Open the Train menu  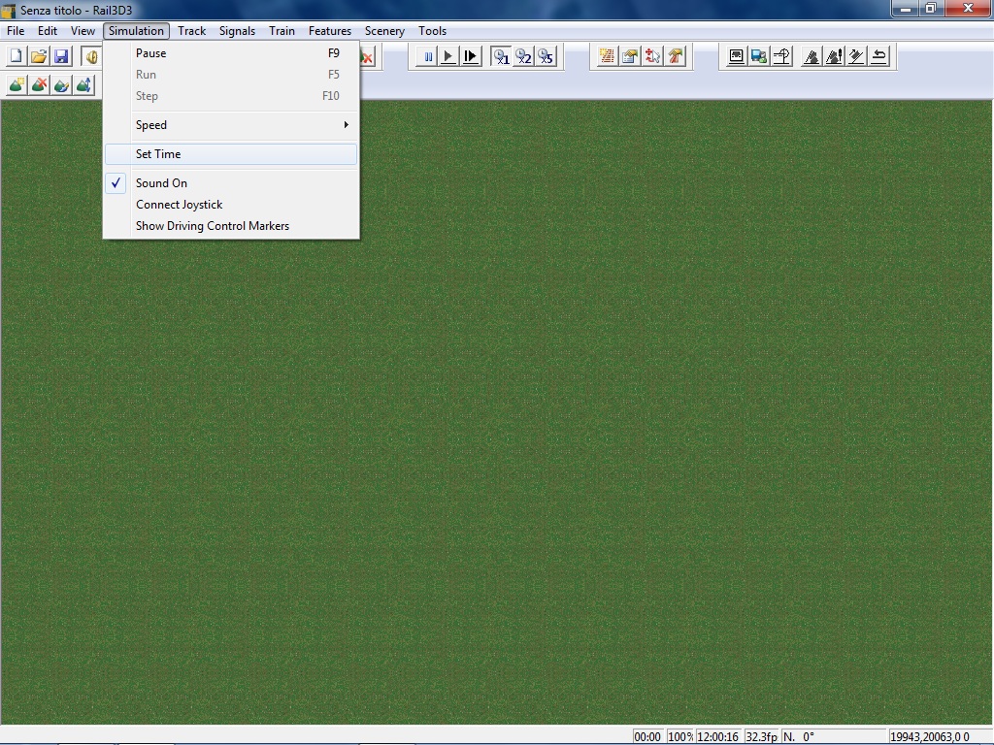(282, 31)
